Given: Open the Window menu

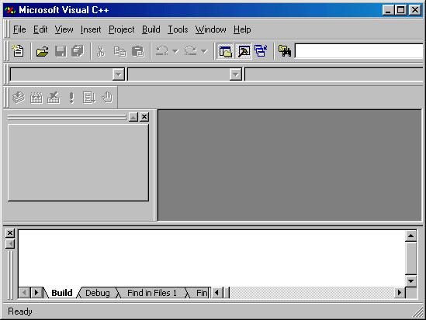Looking at the screenshot, I should (x=210, y=29).
